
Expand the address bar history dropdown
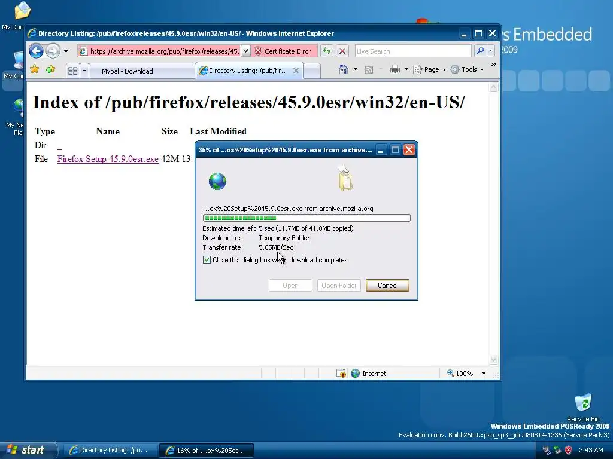tap(245, 51)
